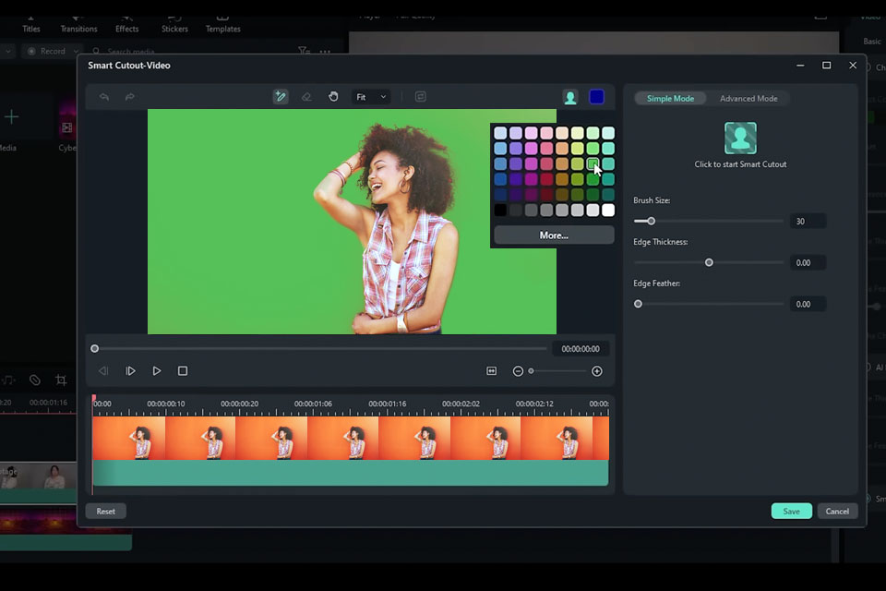Click the fit timeline to window icon
Screen dimensions: 886x591
pyautogui.click(x=491, y=371)
